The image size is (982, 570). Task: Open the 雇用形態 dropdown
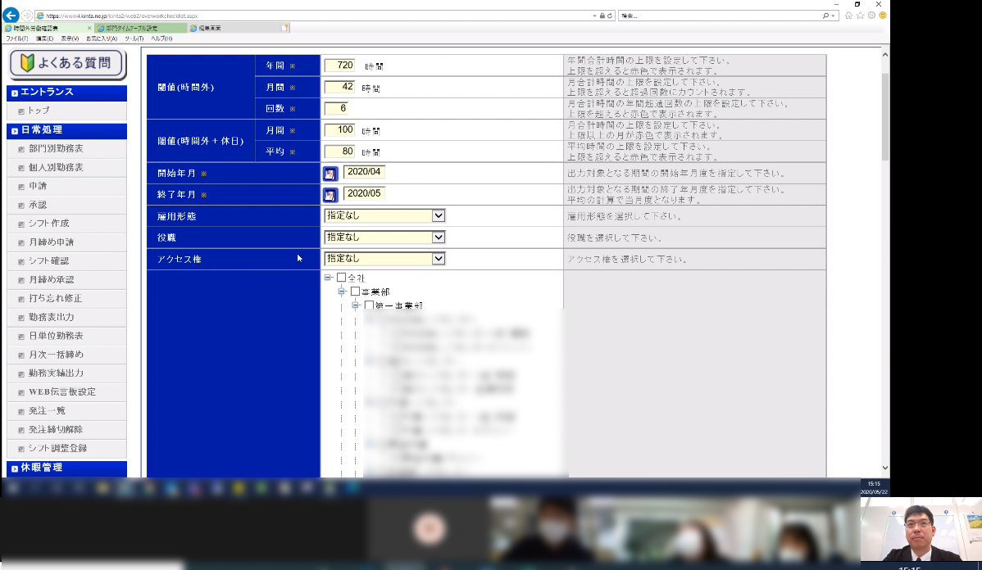384,216
